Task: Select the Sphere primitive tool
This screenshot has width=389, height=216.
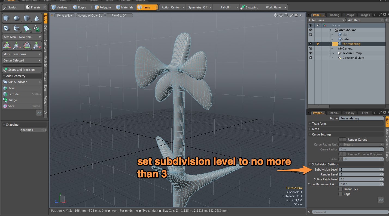Action: tap(17, 18)
